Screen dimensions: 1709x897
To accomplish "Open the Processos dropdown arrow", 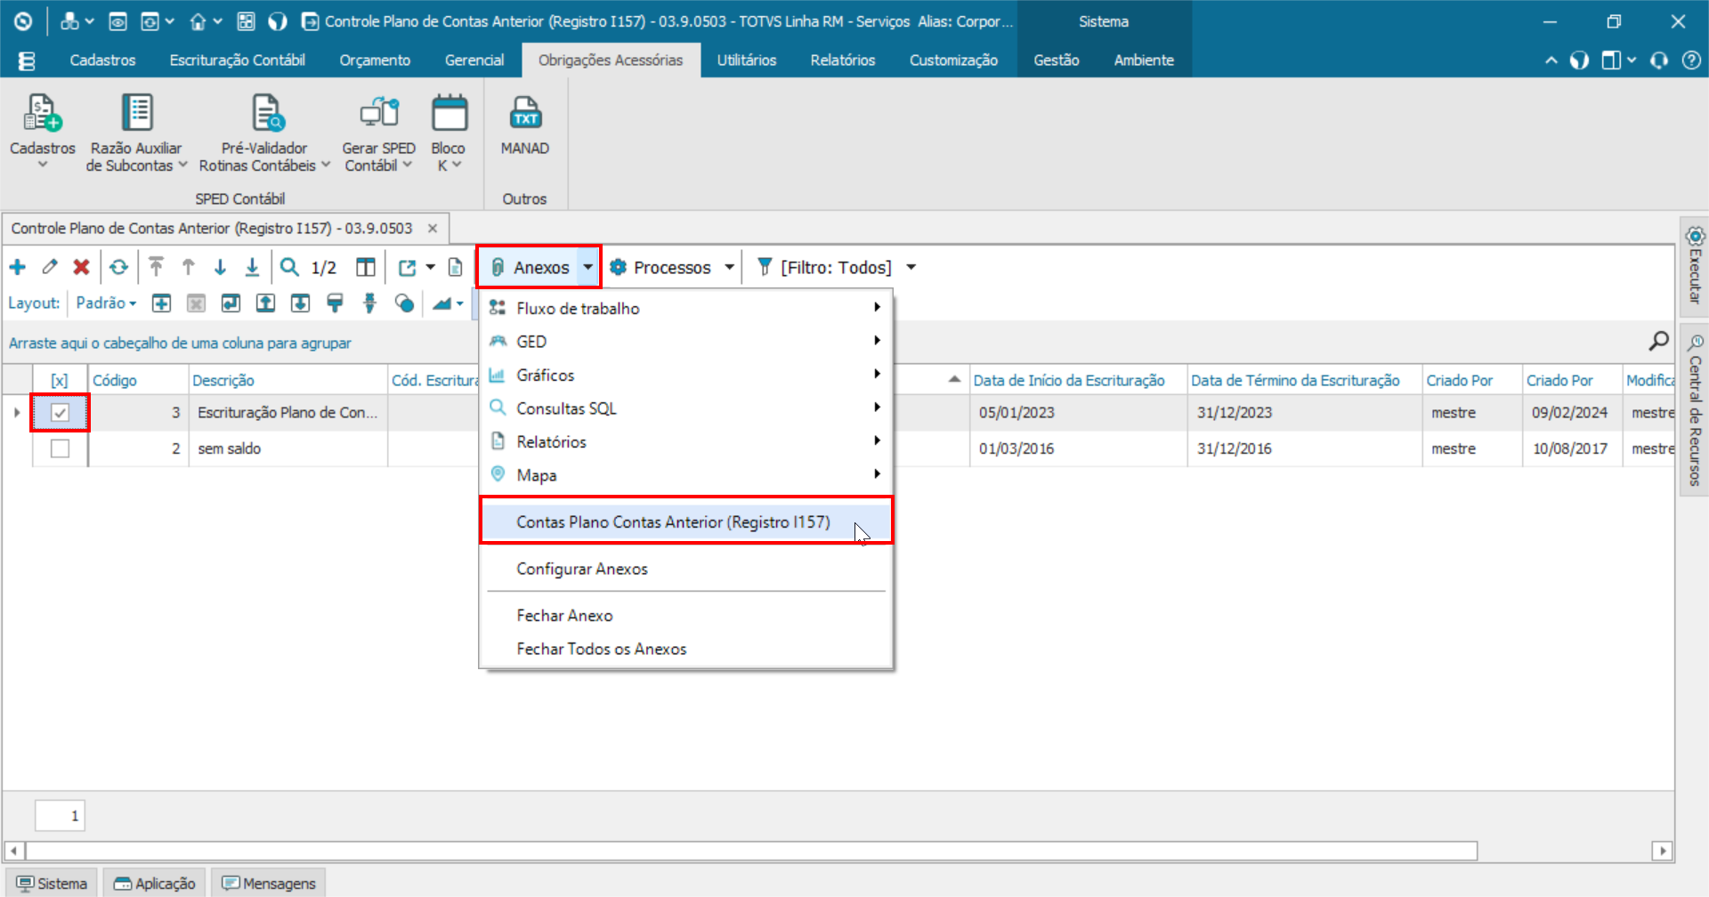I will pyautogui.click(x=730, y=267).
